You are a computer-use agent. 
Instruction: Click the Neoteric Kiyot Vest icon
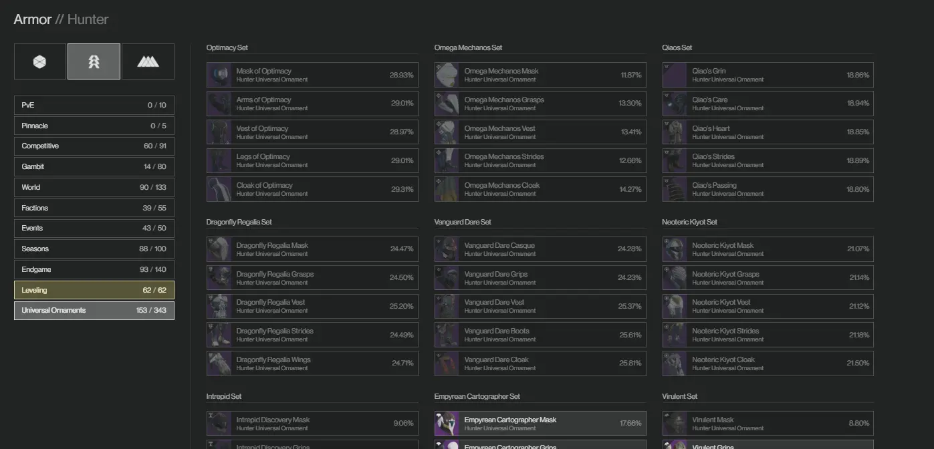click(675, 306)
